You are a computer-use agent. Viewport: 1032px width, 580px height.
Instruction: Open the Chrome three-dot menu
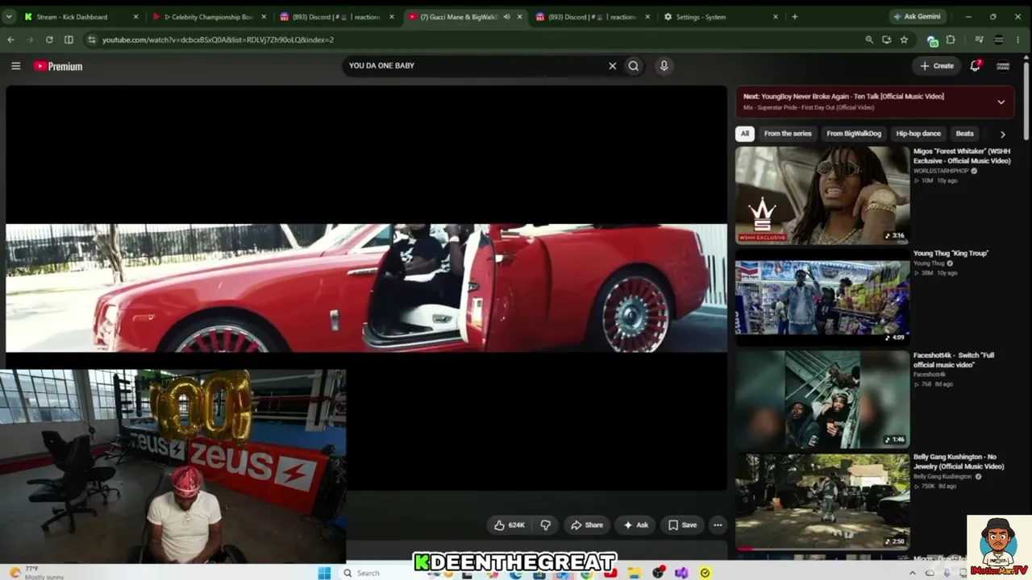pos(1017,39)
